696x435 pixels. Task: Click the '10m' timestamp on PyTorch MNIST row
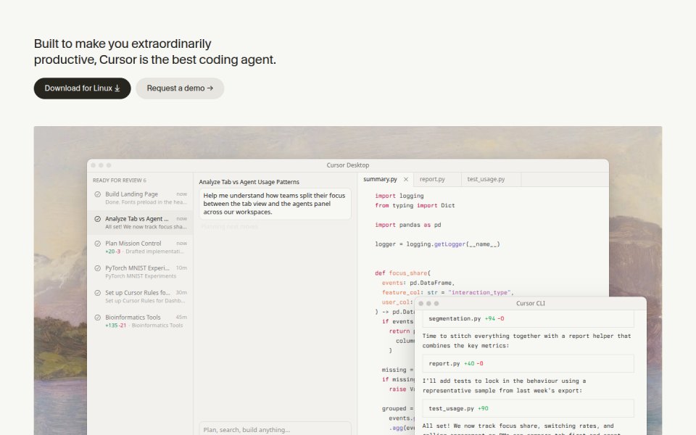click(181, 268)
